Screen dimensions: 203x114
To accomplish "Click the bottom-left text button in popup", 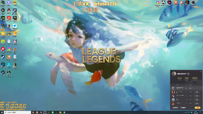I will pyautogui.click(x=175, y=107).
